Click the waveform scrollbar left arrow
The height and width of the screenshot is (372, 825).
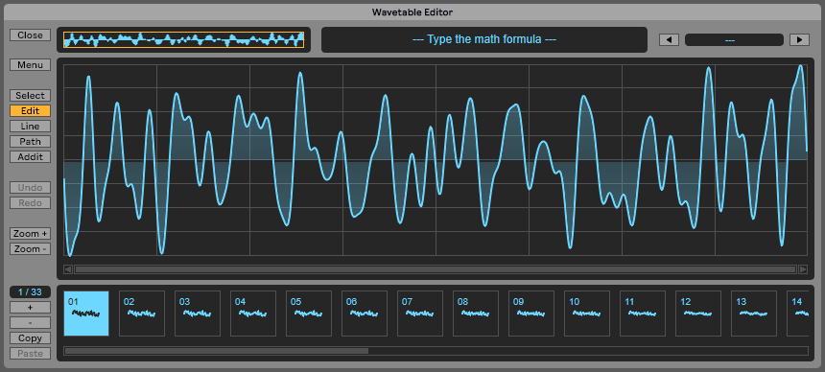coord(68,269)
